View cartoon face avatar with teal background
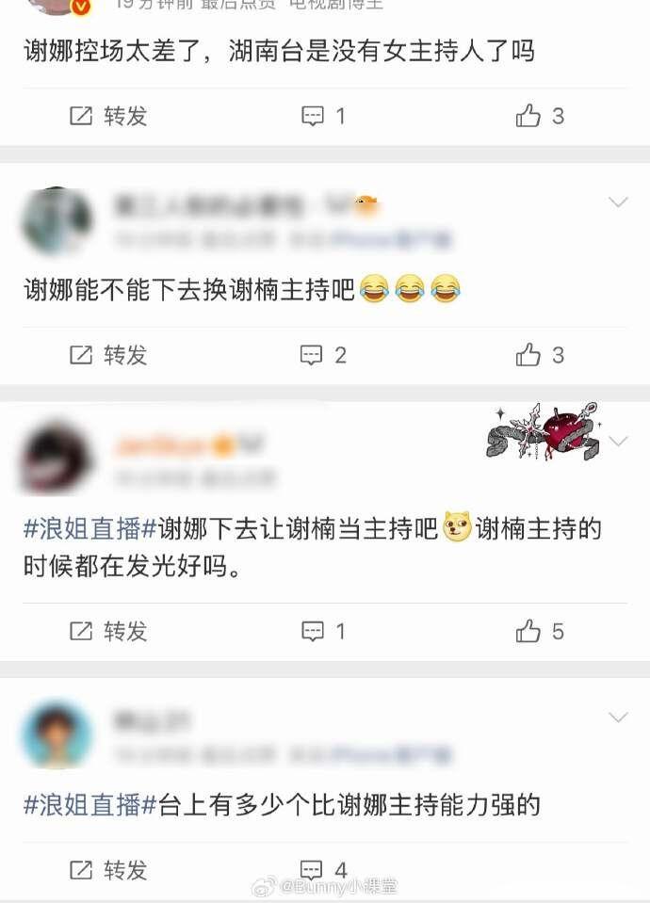 click(57, 734)
